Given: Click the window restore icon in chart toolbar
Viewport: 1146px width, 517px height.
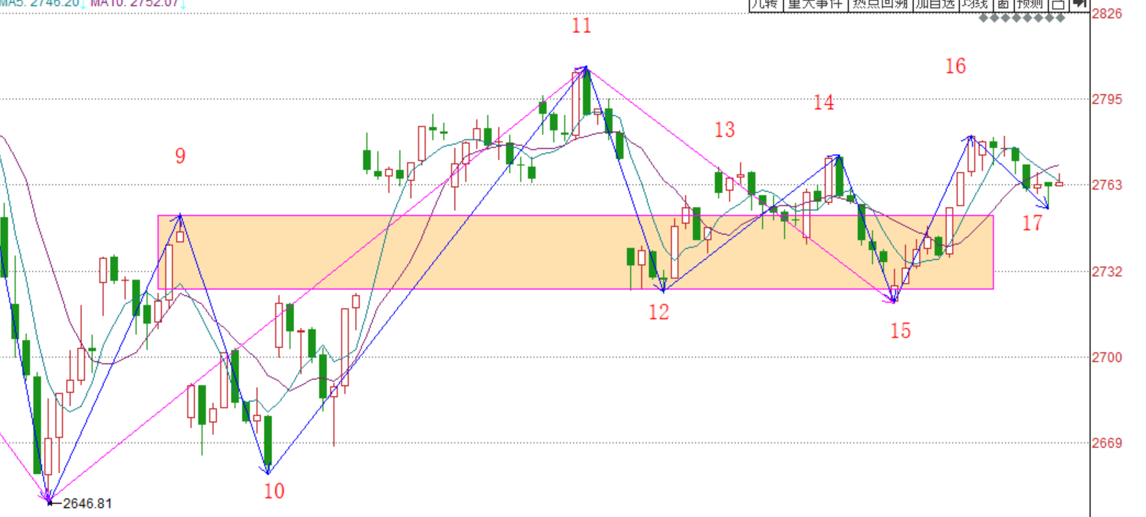Looking at the screenshot, I should point(1058,4).
